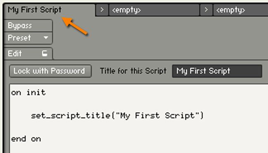Click the blank line above end on
The image size is (268, 153).
coord(139,127)
